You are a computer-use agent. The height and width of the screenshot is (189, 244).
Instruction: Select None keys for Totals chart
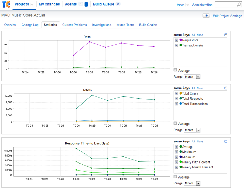(200, 88)
